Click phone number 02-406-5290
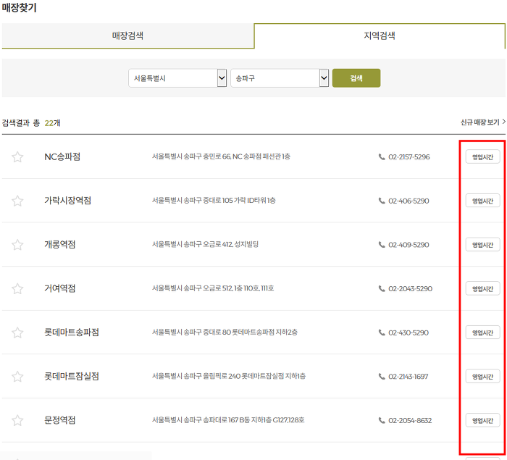Screen dimensions: 507x460 pos(408,201)
